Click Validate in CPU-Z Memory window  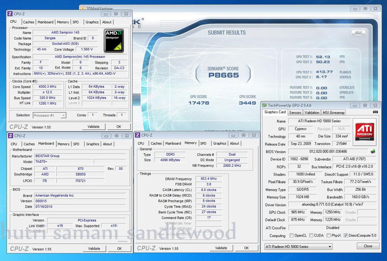click(221, 248)
